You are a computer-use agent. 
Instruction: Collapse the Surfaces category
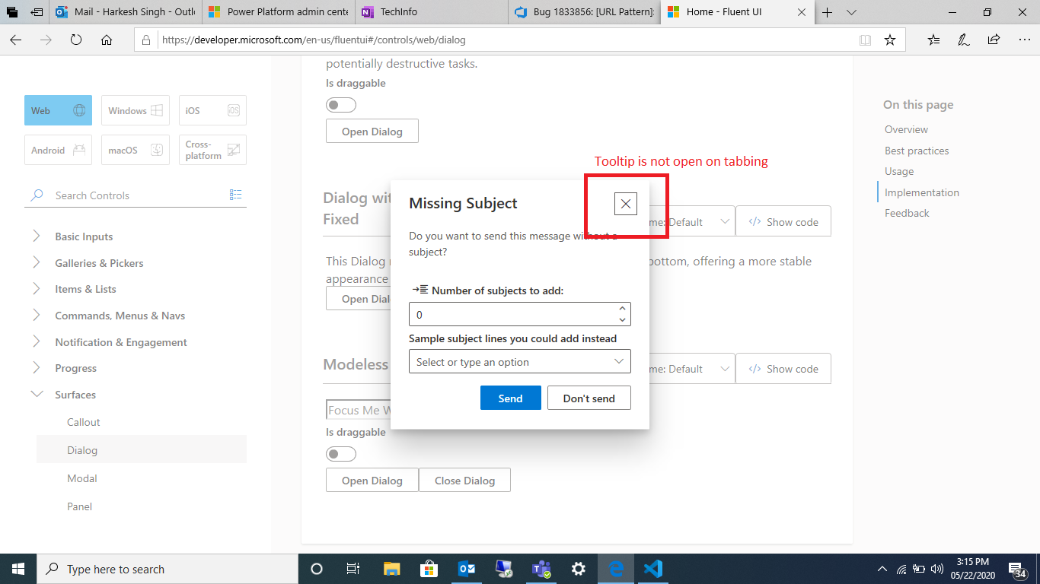(37, 394)
